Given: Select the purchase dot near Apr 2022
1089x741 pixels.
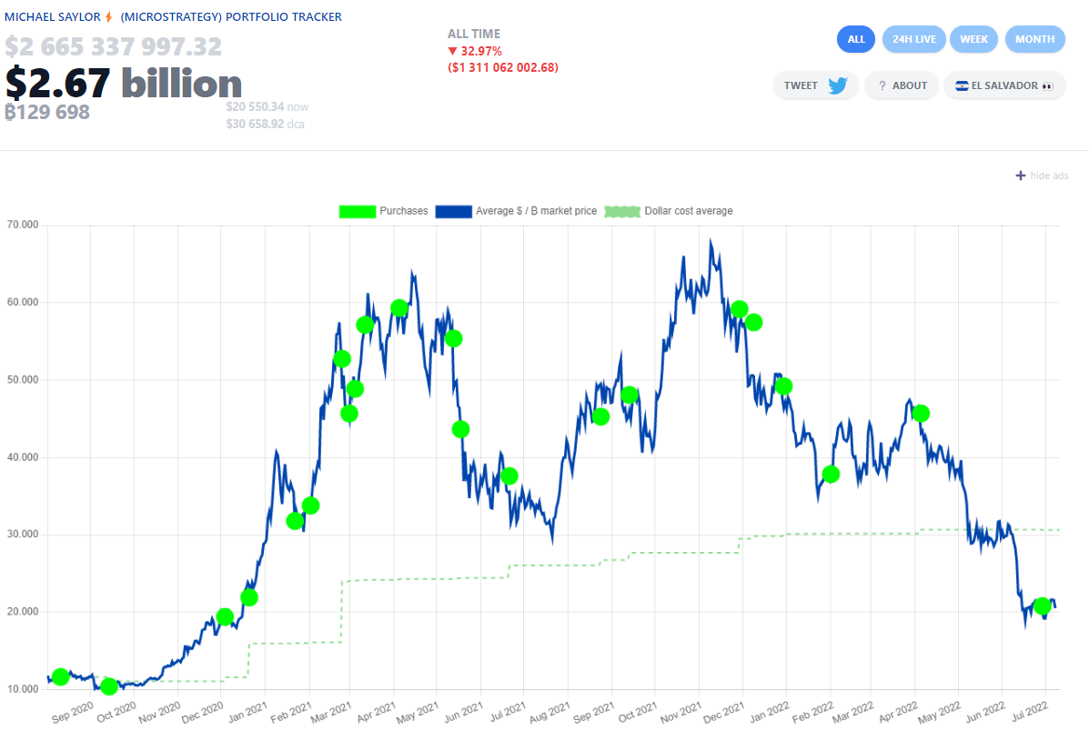Looking at the screenshot, I should (920, 414).
